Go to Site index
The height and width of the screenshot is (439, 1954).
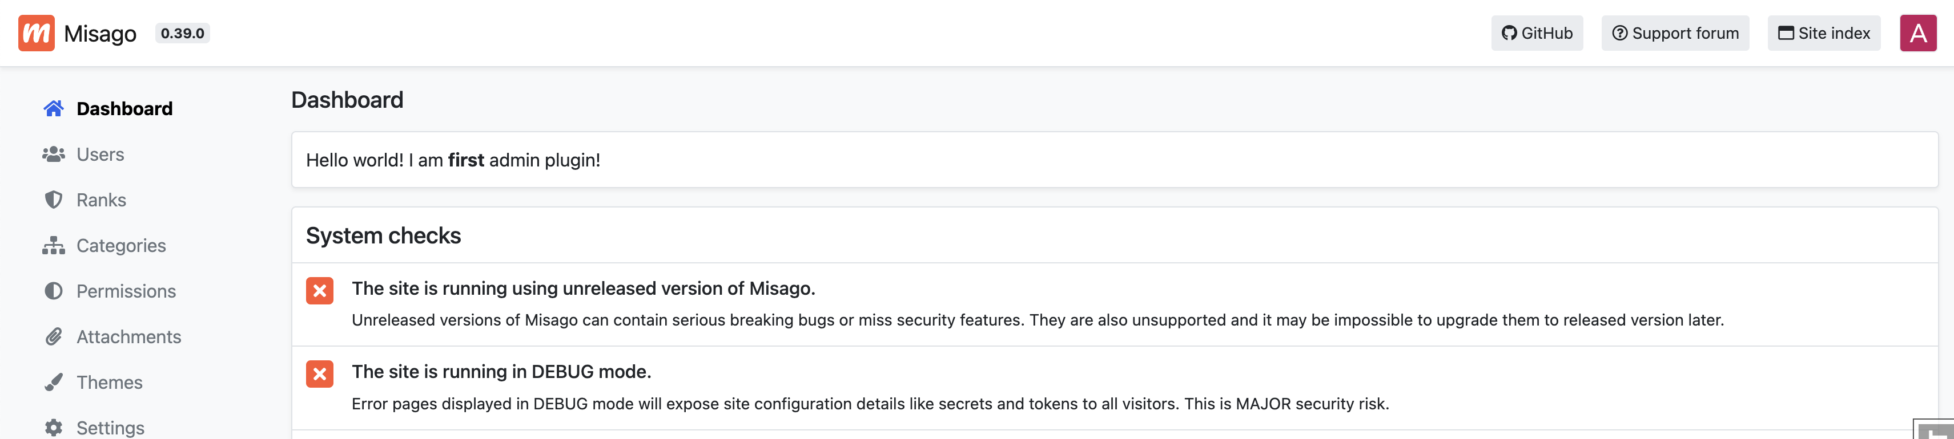click(1824, 33)
